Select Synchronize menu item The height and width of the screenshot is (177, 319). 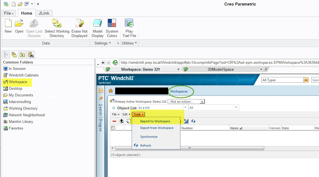[149, 137]
